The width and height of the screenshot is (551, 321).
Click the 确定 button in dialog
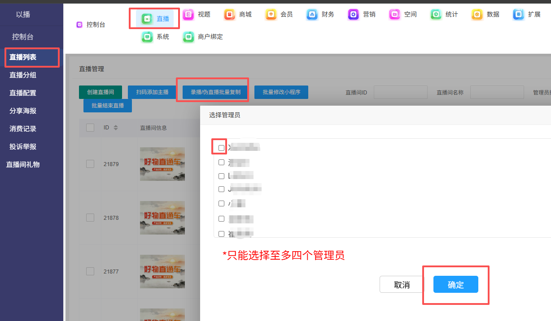point(455,285)
